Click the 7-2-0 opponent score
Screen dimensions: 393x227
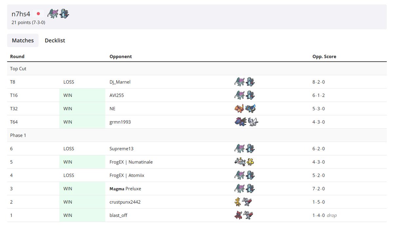click(319, 189)
